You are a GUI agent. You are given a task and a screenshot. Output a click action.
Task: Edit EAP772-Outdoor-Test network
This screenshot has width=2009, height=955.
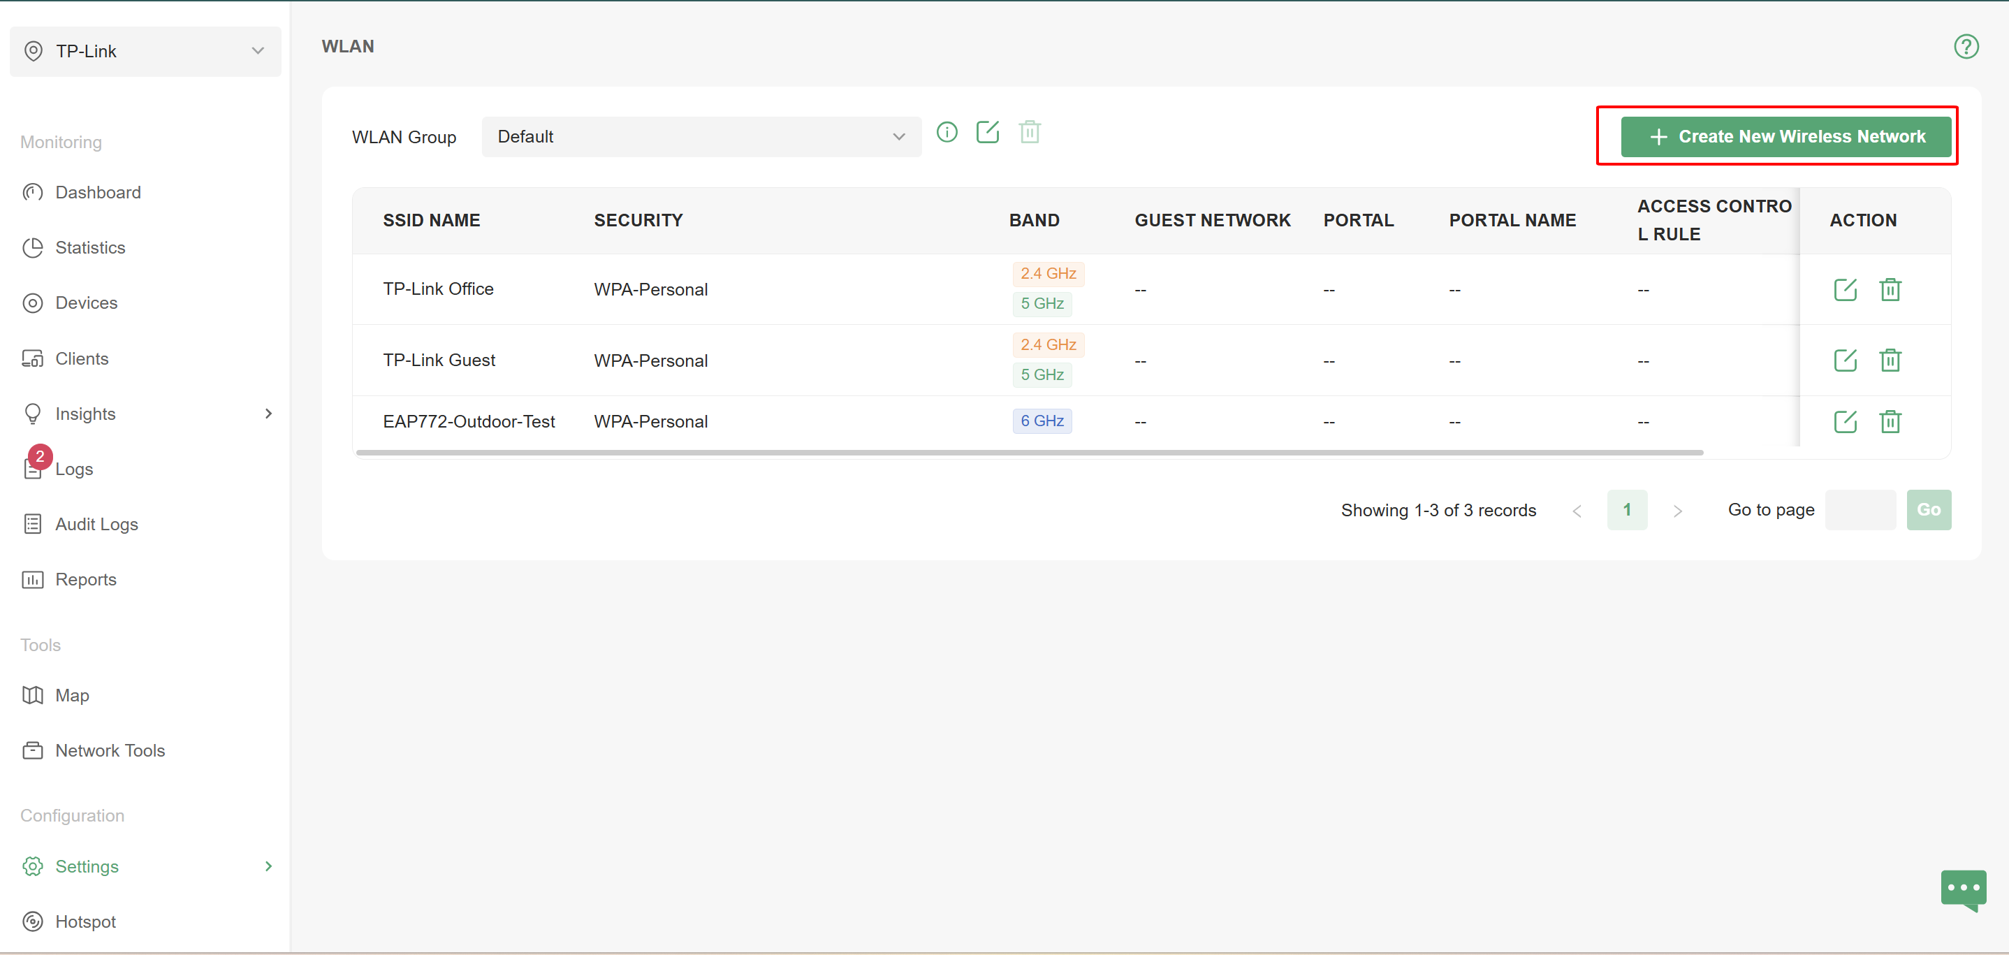tap(1844, 421)
